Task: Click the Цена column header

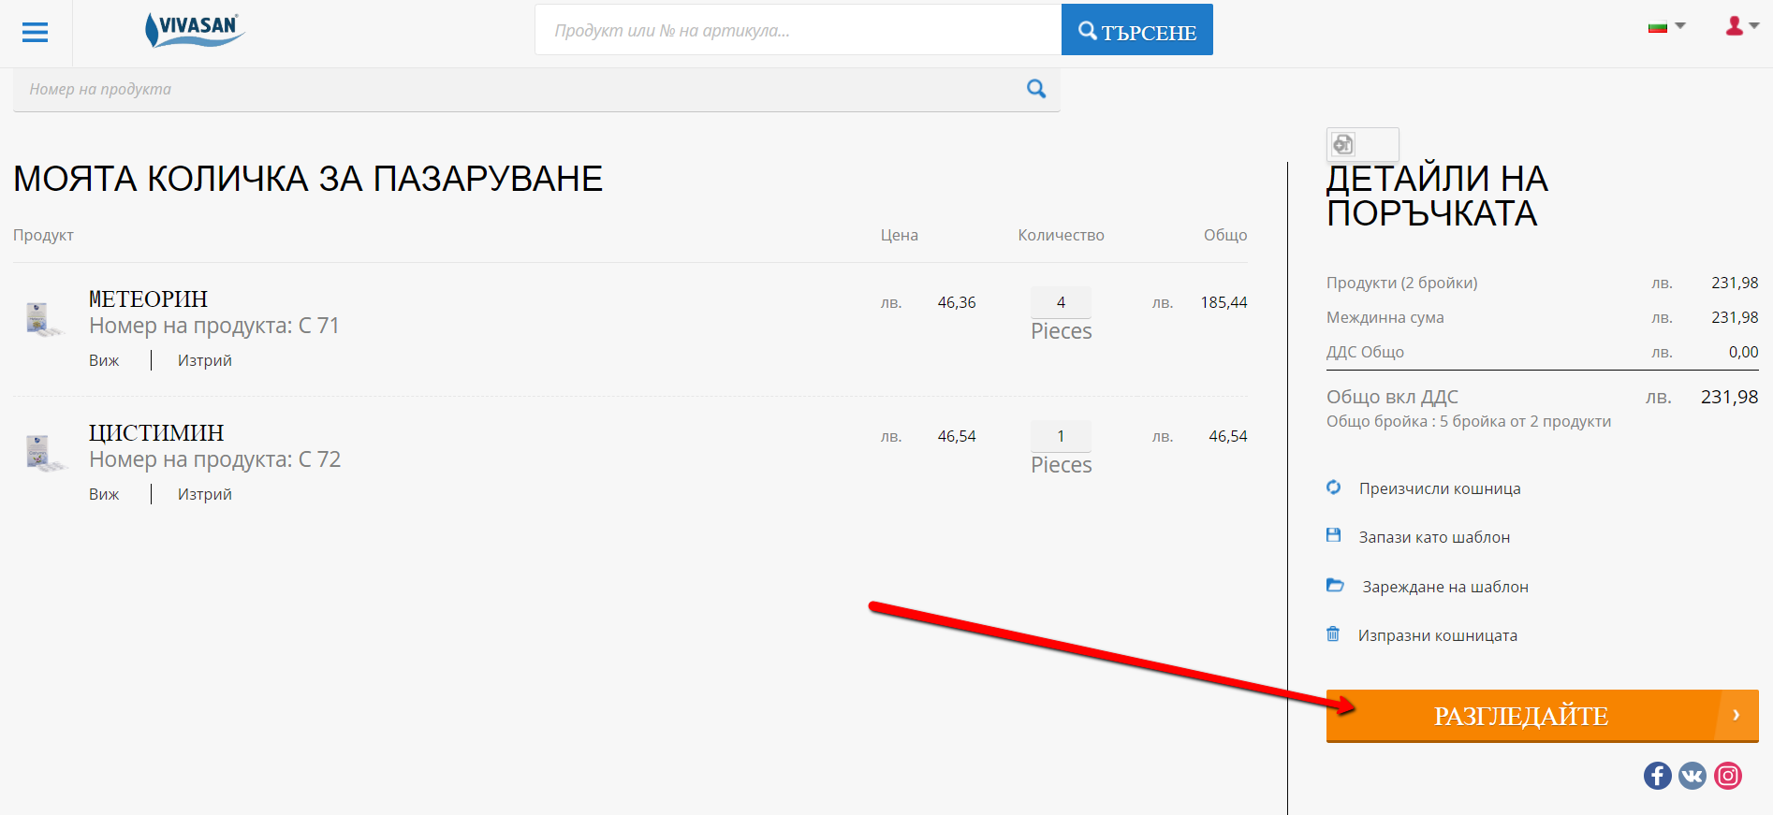Action: coord(900,235)
